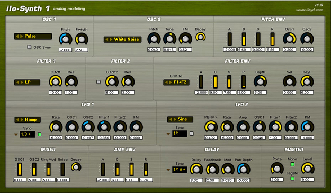Viewport: 331px width, 193px height.
Task: Click the Pitch Env Osc2 knob
Action: click(307, 39)
